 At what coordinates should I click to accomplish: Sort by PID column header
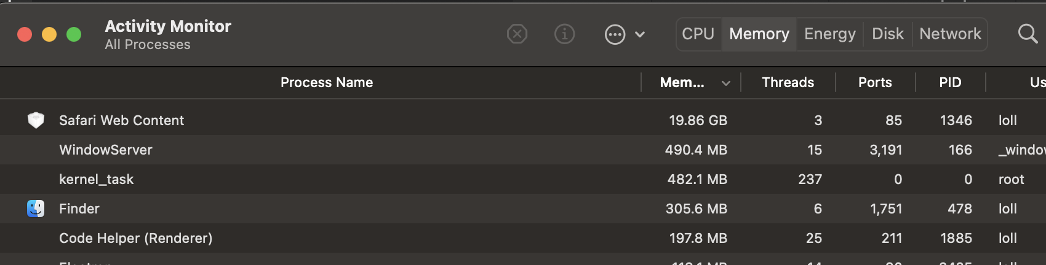(x=950, y=82)
